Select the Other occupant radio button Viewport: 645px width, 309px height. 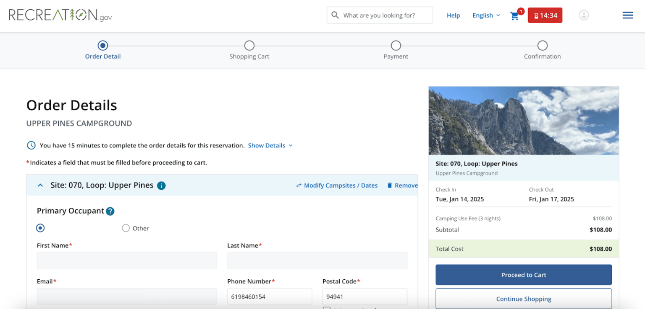tap(126, 228)
